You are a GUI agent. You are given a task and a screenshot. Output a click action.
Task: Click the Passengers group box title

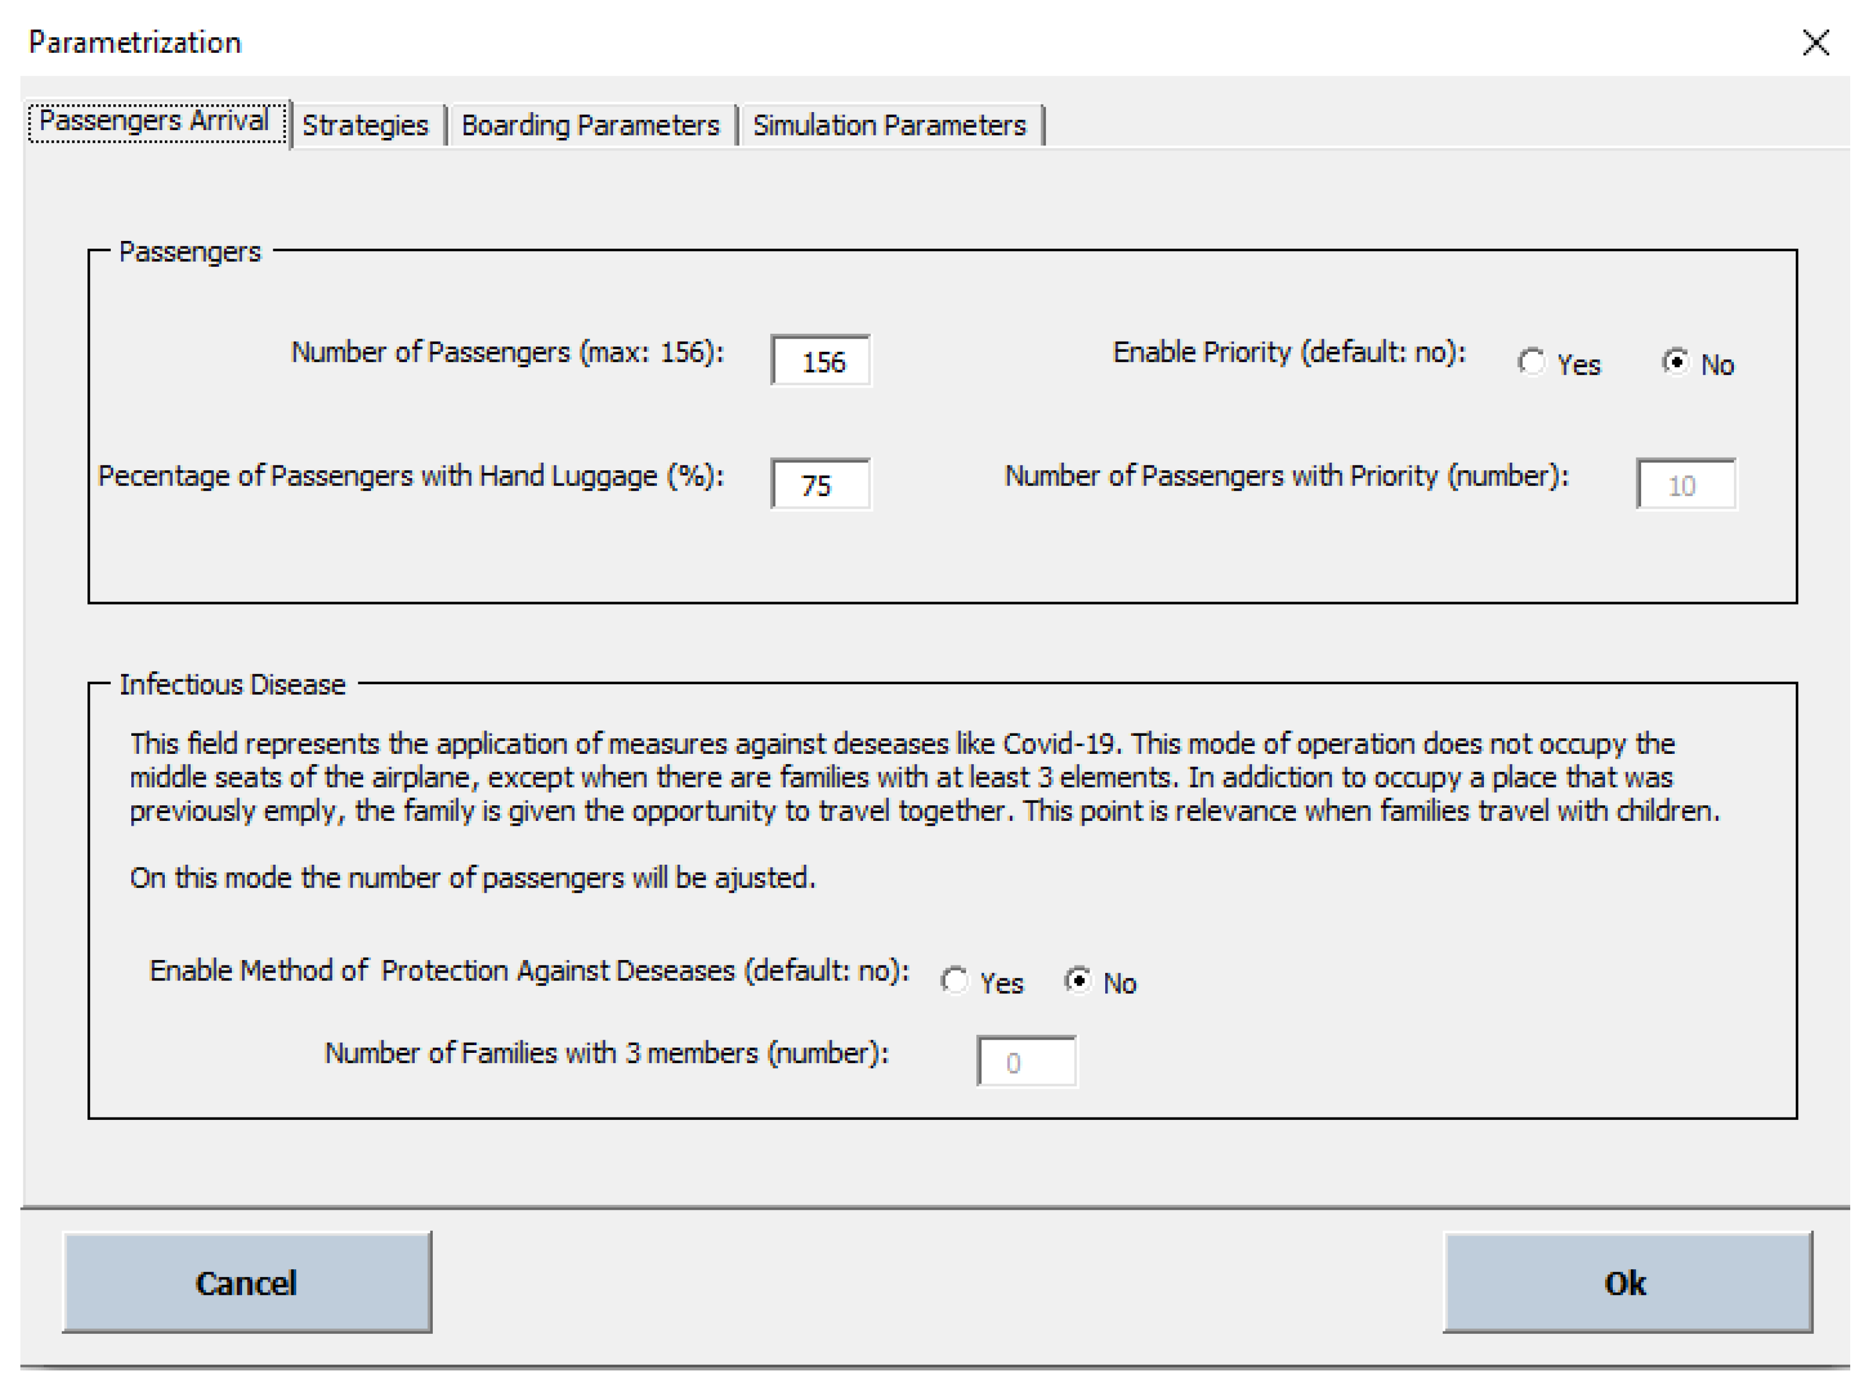tap(189, 252)
